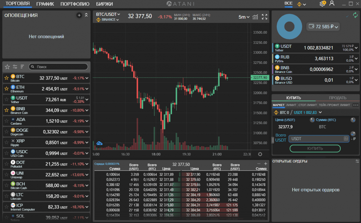The height and width of the screenshot is (223, 361).
Task: Open settings gear with notification badge
Action: click(x=323, y=4)
